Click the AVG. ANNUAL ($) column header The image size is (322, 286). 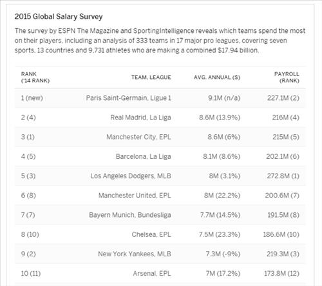click(217, 77)
